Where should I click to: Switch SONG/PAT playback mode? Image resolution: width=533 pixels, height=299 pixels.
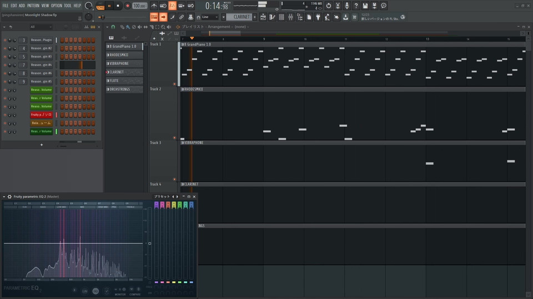[100, 6]
